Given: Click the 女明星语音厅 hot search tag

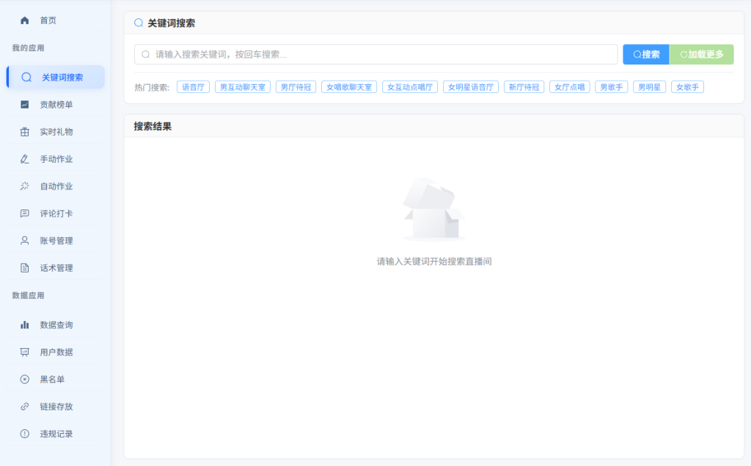Looking at the screenshot, I should (x=470, y=86).
